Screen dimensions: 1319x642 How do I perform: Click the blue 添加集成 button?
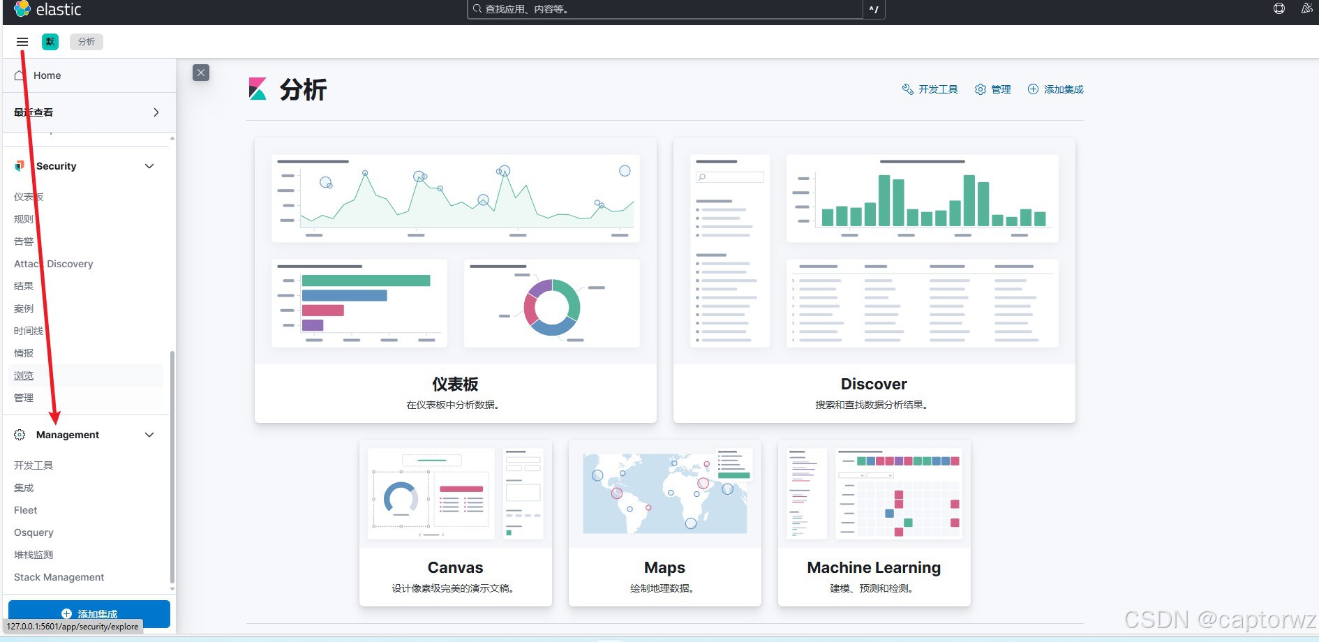[89, 613]
